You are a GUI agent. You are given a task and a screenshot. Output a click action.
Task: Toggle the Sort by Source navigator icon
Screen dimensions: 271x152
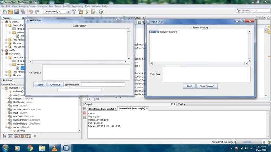point(34,136)
